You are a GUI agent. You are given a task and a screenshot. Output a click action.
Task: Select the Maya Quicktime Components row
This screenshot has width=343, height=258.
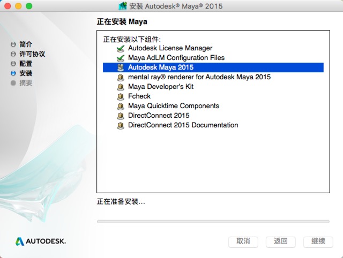213,106
